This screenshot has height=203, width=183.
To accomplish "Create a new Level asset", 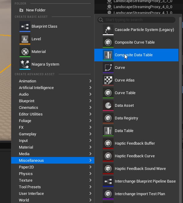I will tap(53, 39).
